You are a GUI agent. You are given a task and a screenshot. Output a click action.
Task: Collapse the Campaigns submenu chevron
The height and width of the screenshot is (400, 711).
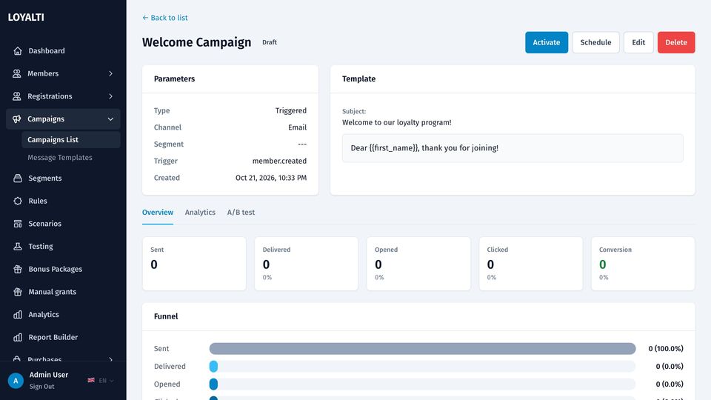click(110, 119)
